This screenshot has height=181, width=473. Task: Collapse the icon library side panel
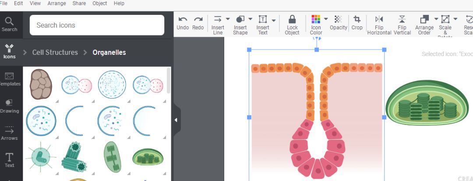tap(176, 120)
